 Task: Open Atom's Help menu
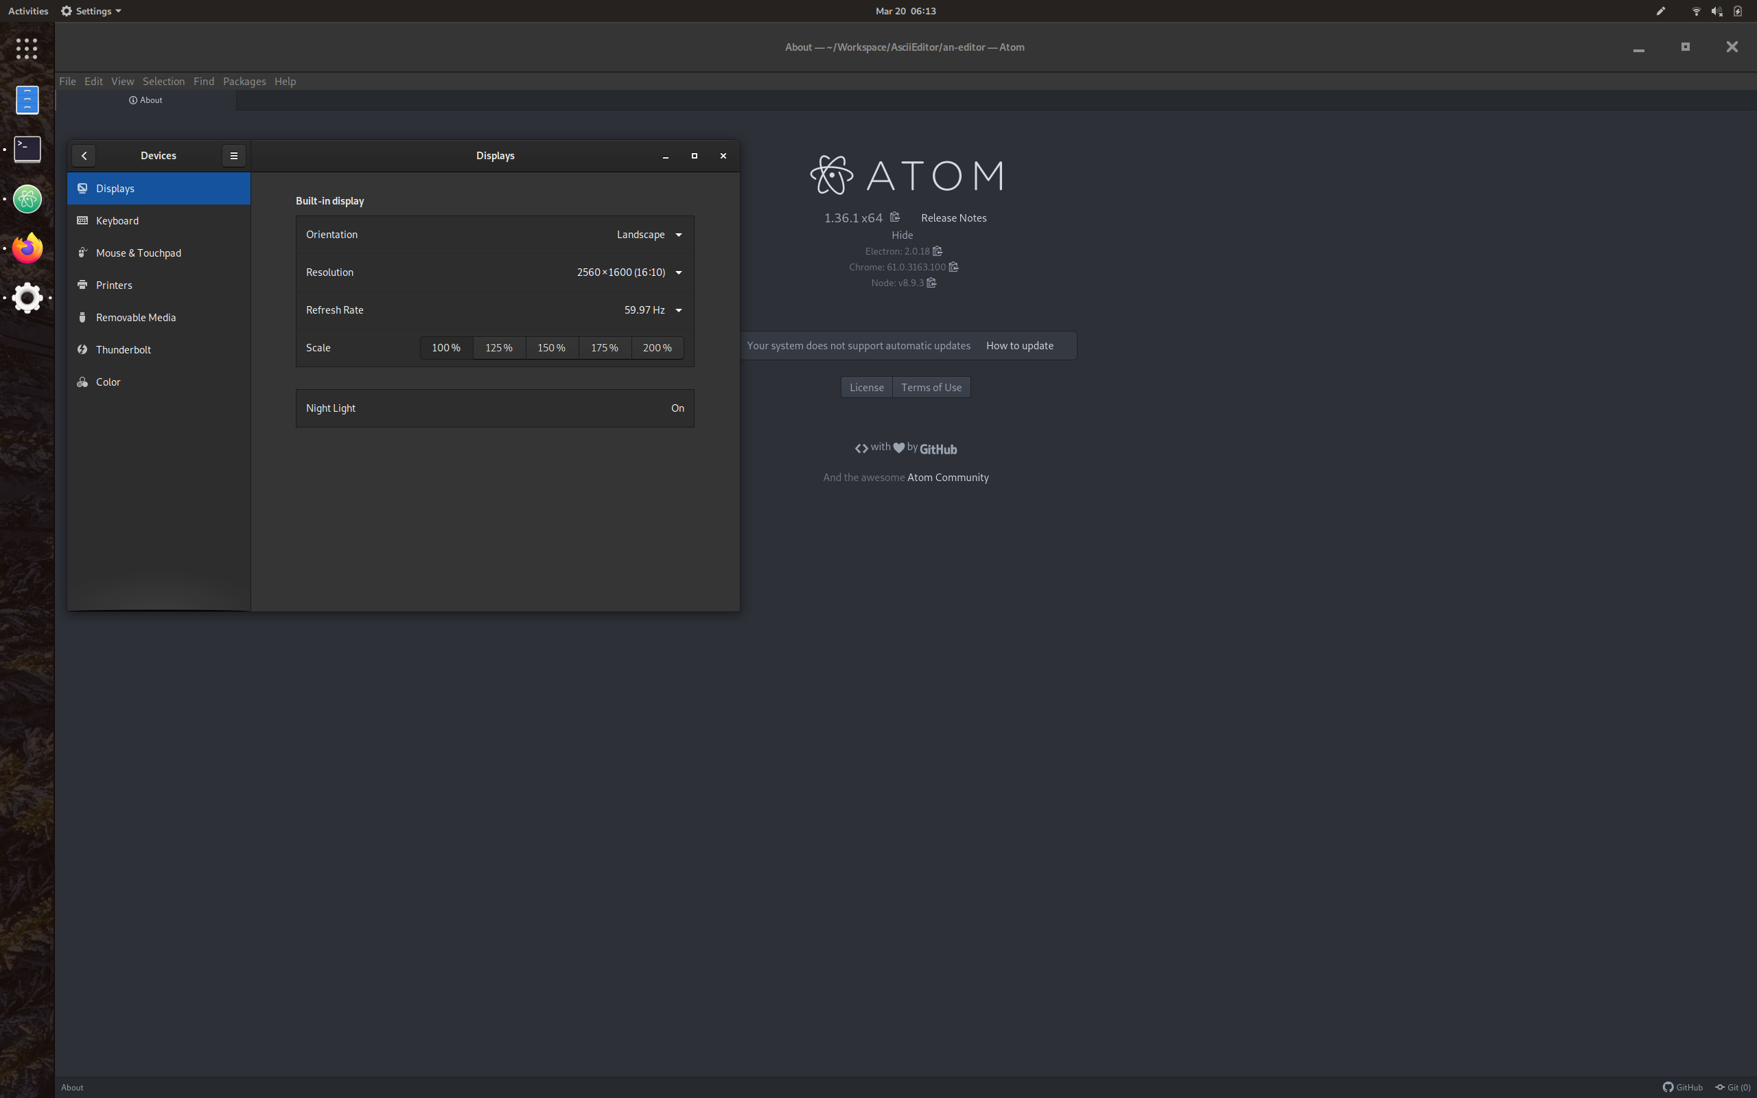tap(285, 82)
